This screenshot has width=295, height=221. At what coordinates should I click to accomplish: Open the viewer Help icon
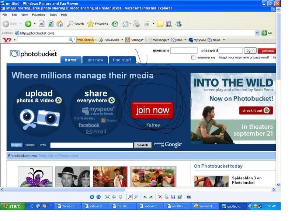[189, 197]
